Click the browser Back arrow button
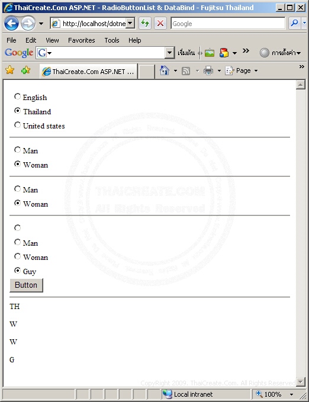 click(11, 24)
